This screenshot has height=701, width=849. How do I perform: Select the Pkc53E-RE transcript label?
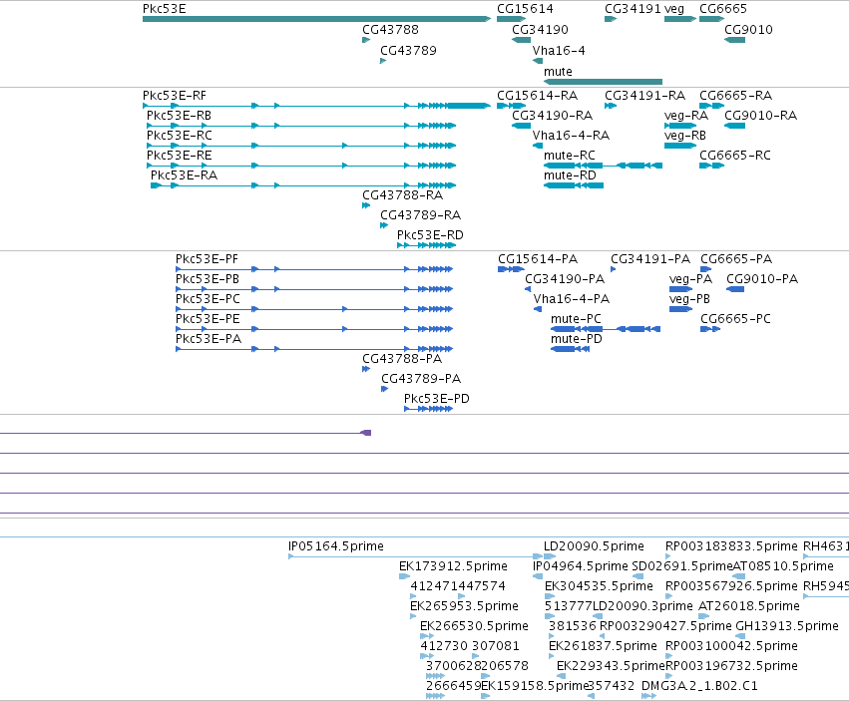[179, 156]
